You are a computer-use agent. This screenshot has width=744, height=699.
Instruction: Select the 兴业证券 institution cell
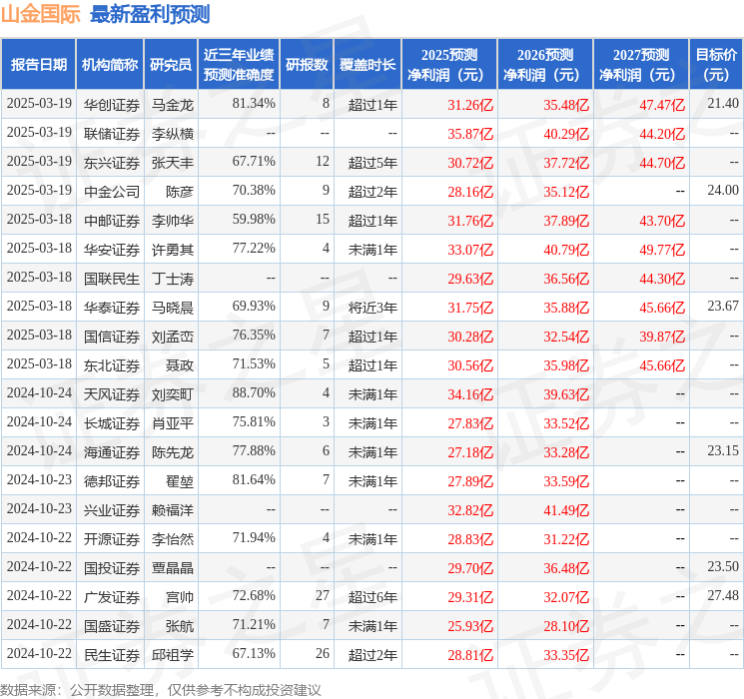point(112,509)
